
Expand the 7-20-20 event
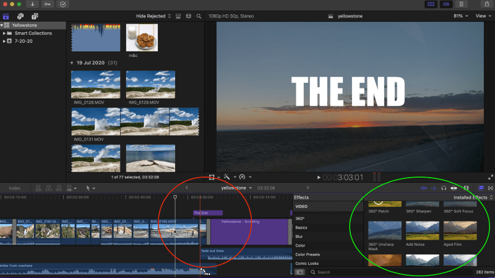tap(4, 41)
